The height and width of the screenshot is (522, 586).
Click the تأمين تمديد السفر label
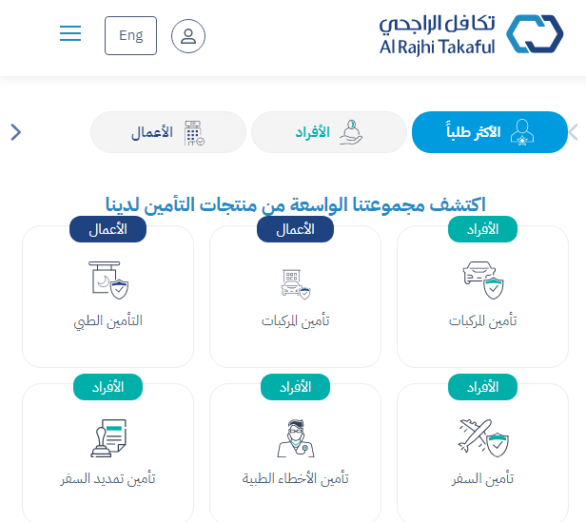click(x=108, y=478)
